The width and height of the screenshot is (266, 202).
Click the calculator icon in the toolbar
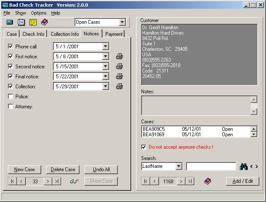10,22
